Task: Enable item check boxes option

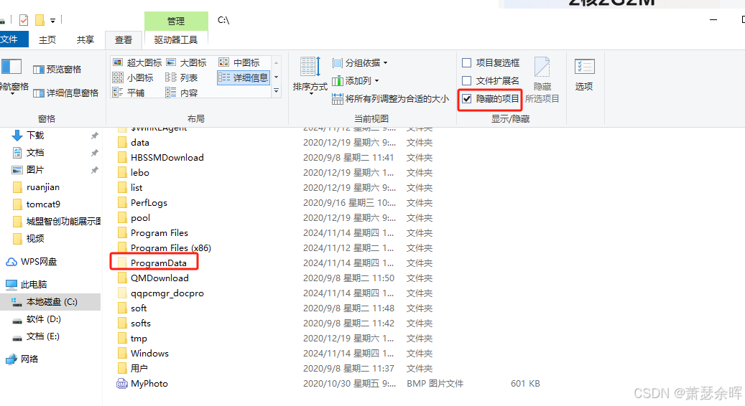Action: pos(491,62)
